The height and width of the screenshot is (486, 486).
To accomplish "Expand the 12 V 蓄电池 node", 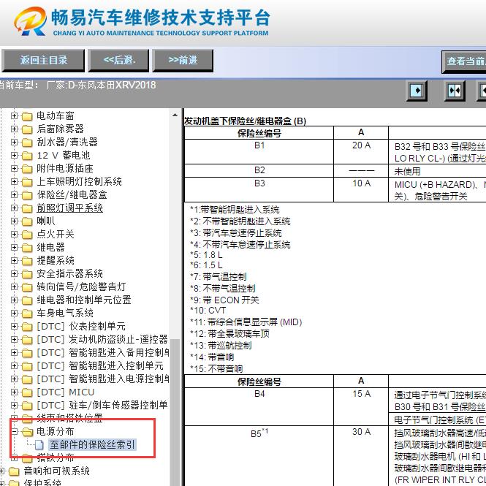I will pyautogui.click(x=15, y=156).
